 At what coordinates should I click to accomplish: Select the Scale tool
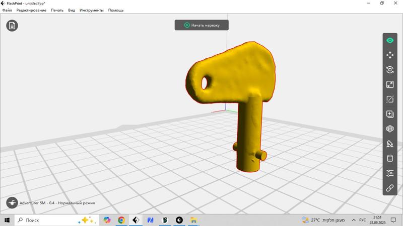tap(390, 84)
